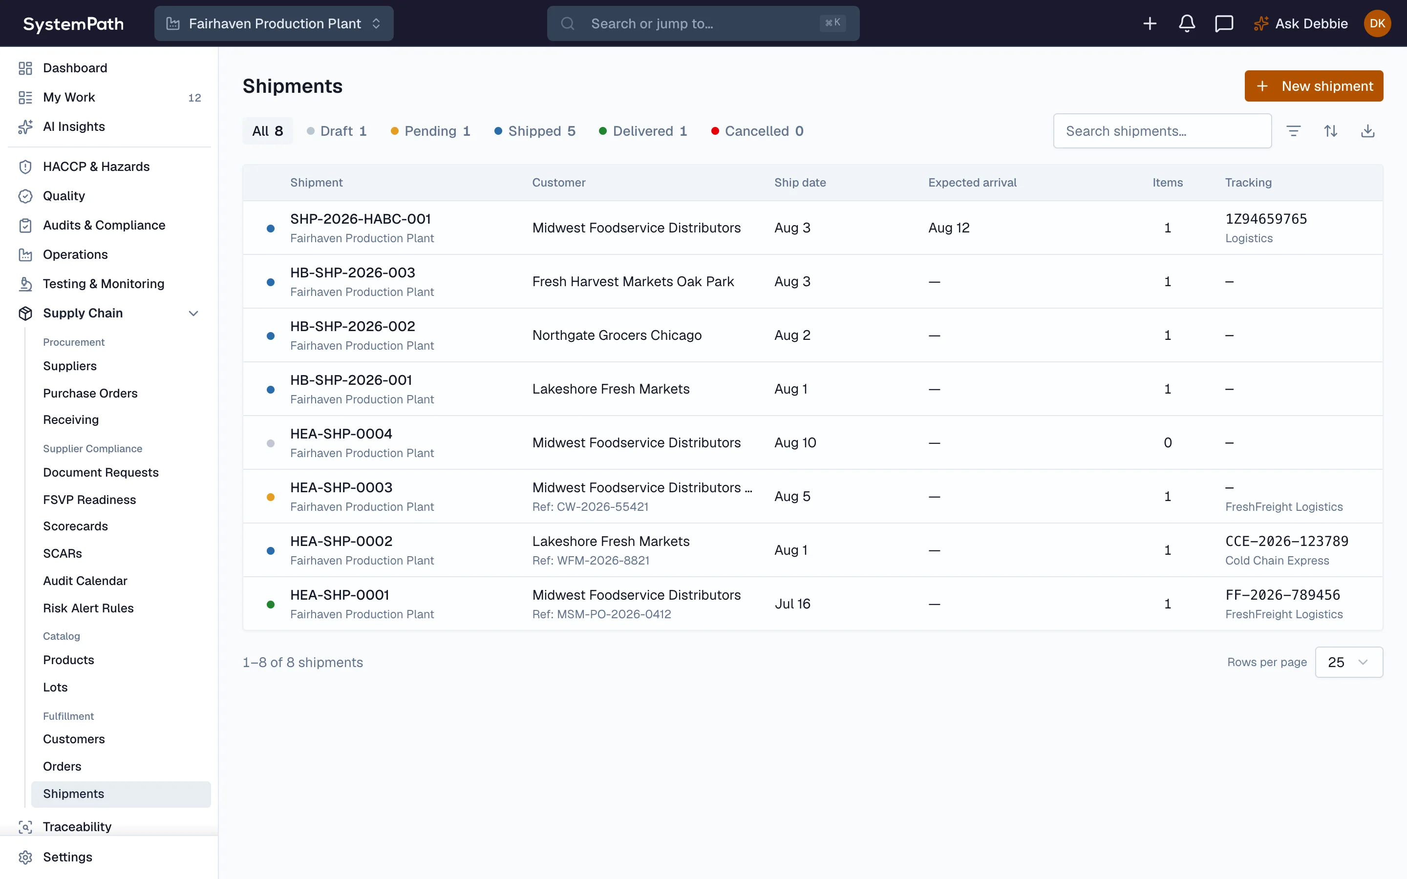Open Customers in the sidebar
Screen dimensions: 1407x879
click(x=74, y=739)
